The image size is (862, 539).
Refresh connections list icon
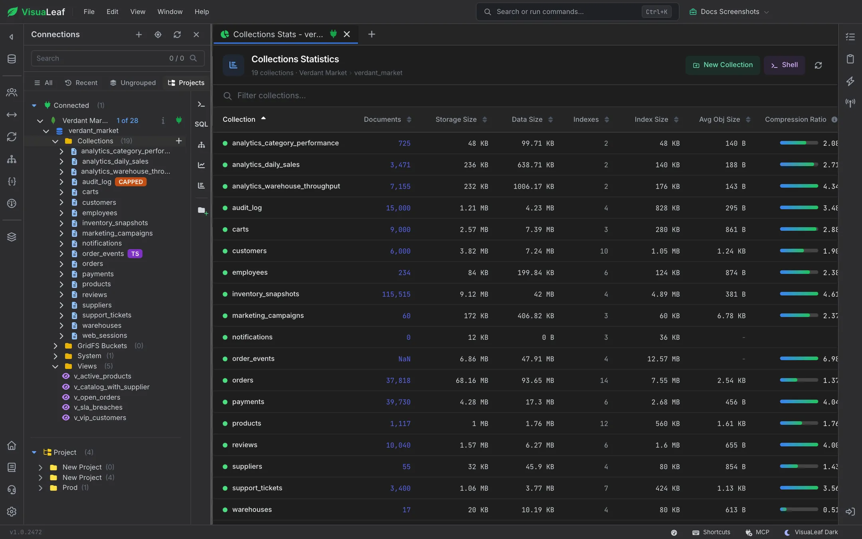pos(177,35)
